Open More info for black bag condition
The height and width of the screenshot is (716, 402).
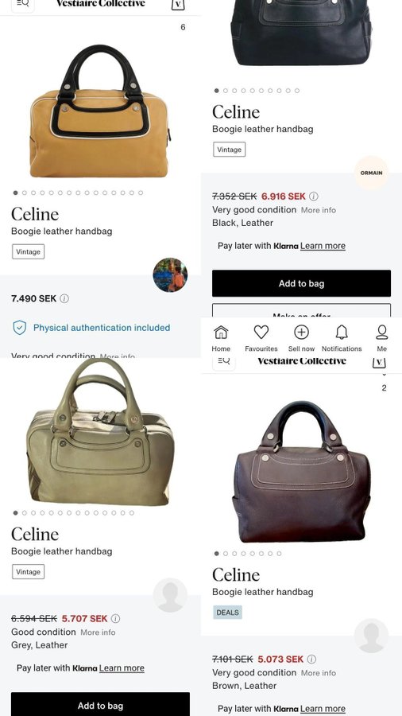(319, 210)
